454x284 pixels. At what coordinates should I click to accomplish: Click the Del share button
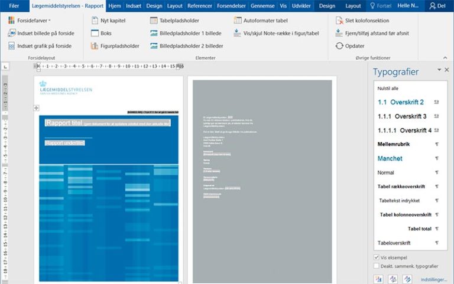pyautogui.click(x=439, y=6)
